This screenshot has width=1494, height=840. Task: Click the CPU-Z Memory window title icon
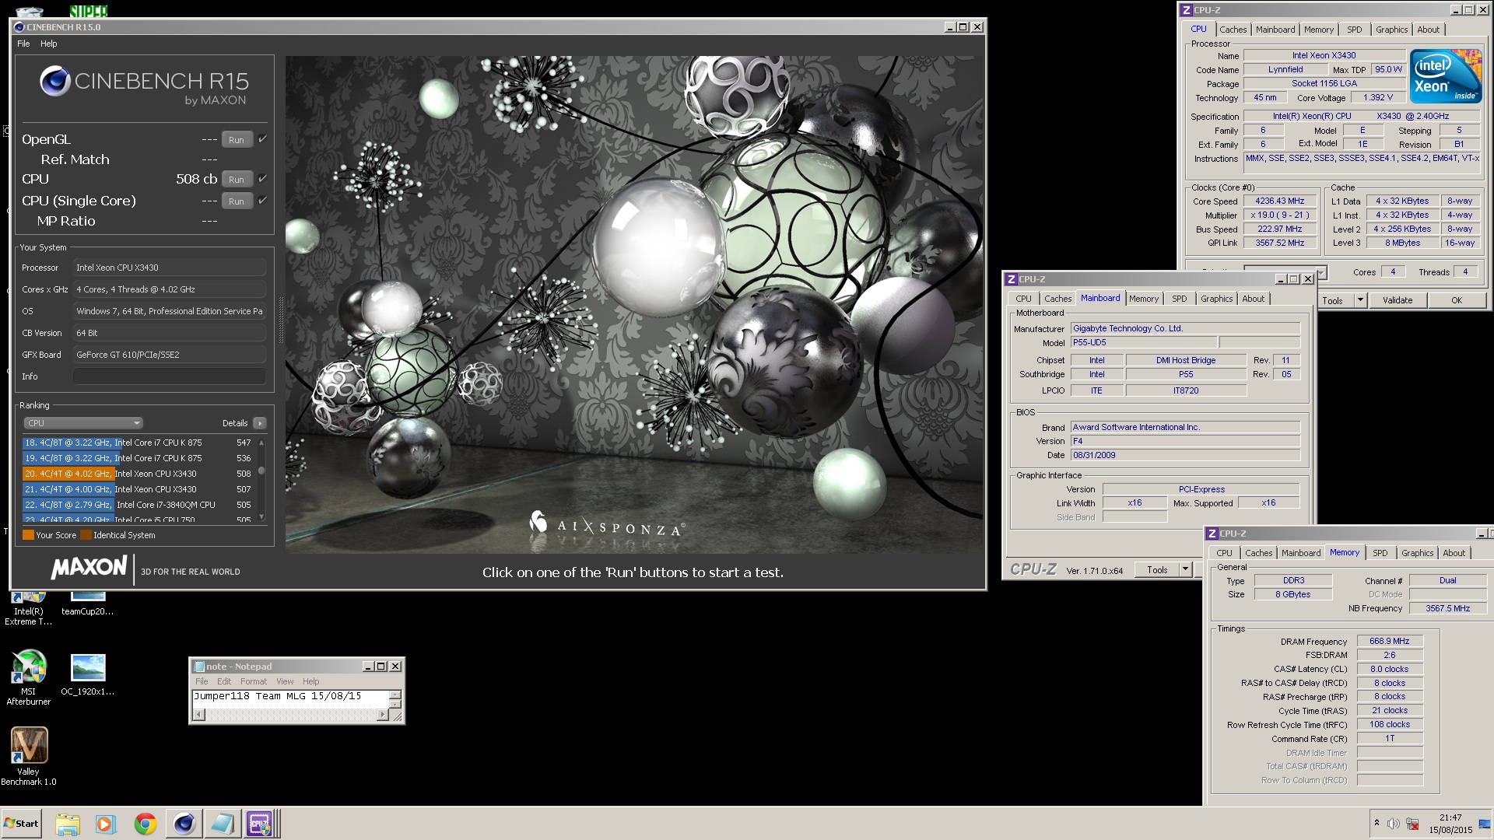(1212, 534)
